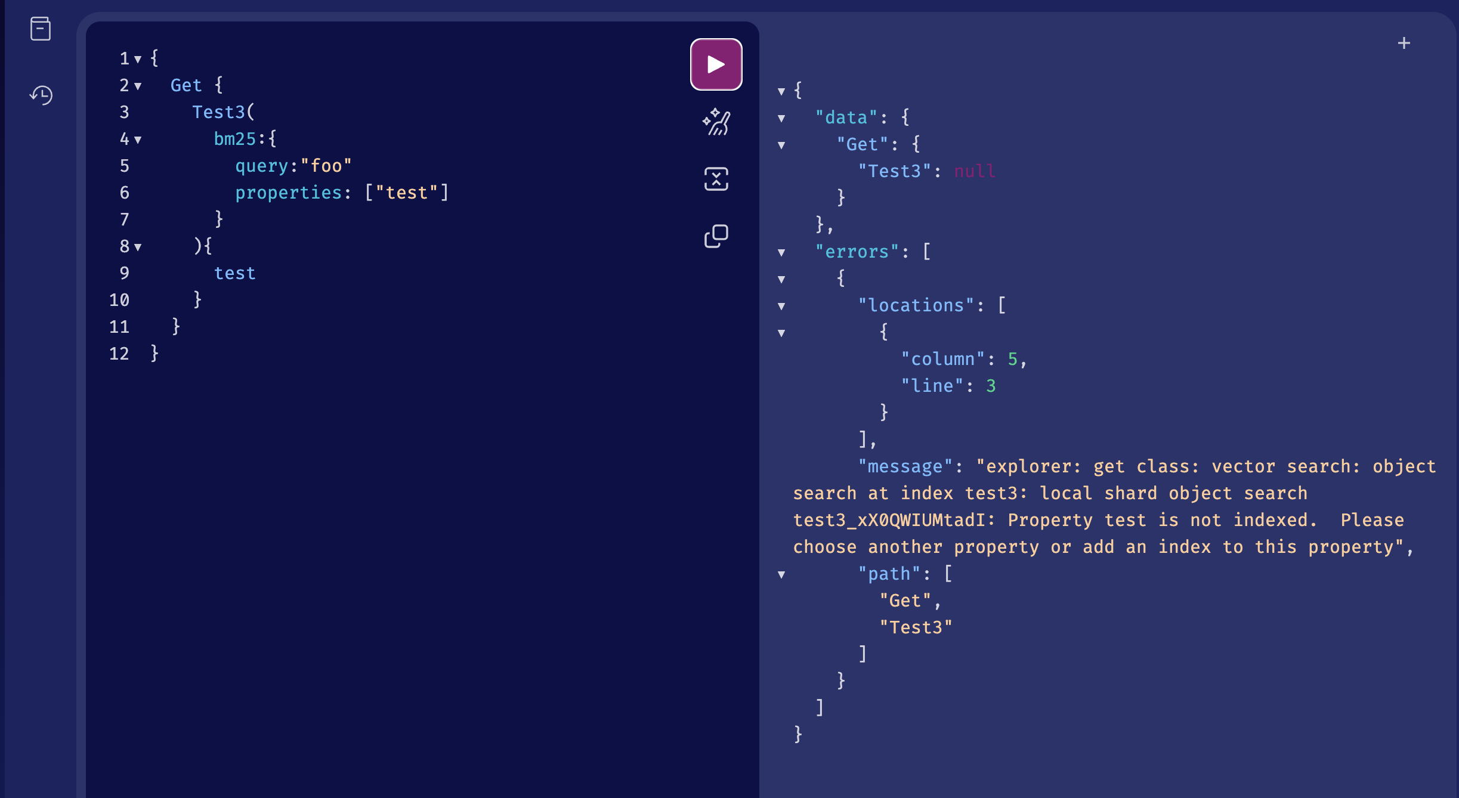Place cursor on the query "foo" string

pos(326,166)
